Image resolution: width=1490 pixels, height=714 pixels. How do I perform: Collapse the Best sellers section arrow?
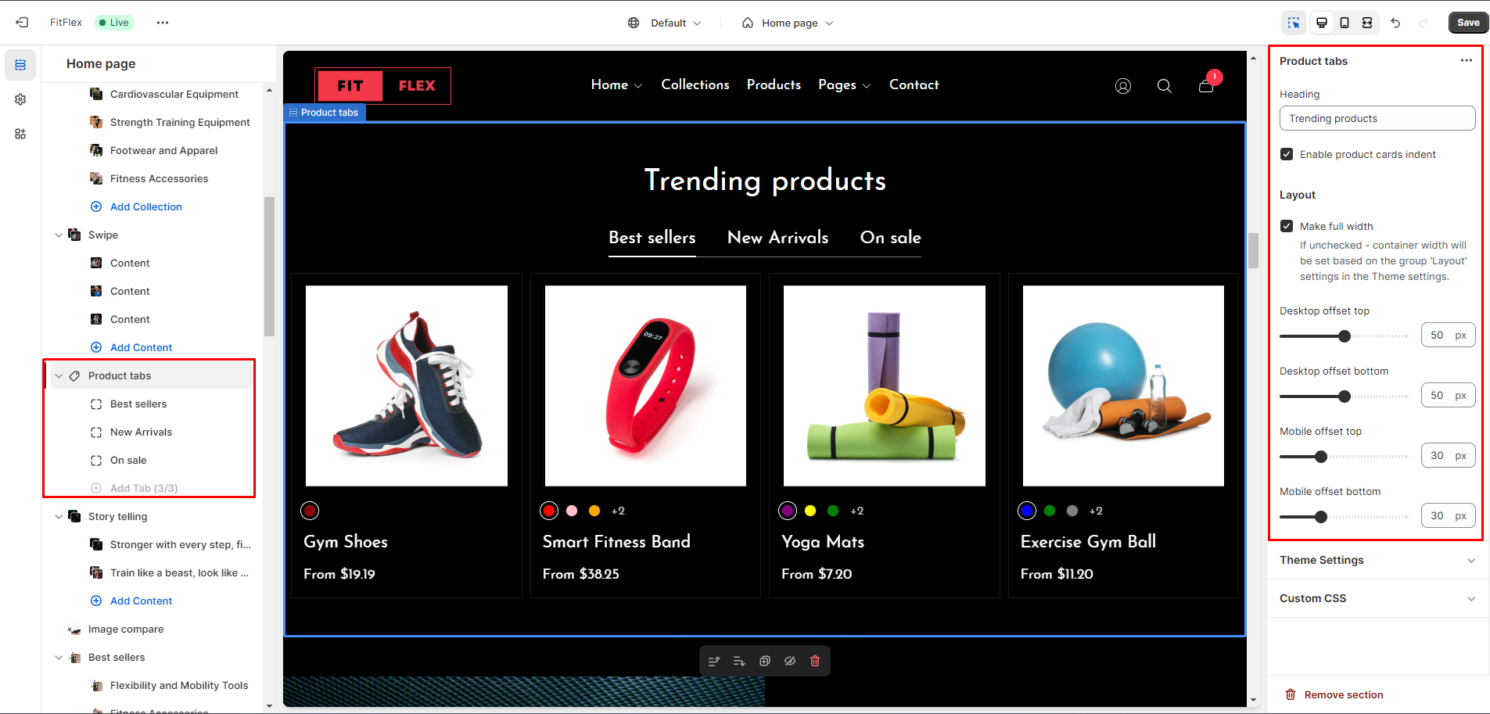coord(59,658)
